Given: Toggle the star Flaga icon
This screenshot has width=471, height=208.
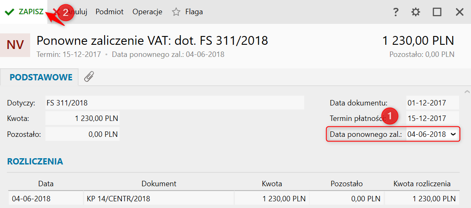Looking at the screenshot, I should tap(176, 12).
